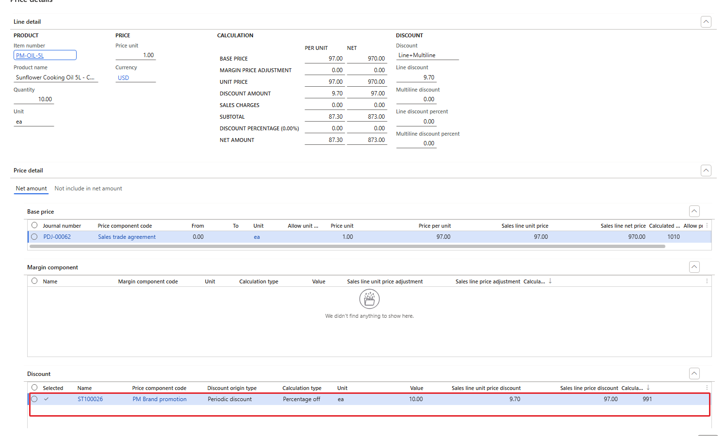This screenshot has height=436, width=725.
Task: Click the Calculated value 1010 cell
Action: [x=674, y=237]
